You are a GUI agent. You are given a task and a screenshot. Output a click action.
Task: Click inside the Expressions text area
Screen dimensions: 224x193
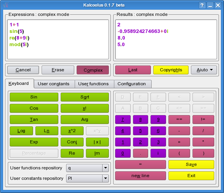coord(58,40)
